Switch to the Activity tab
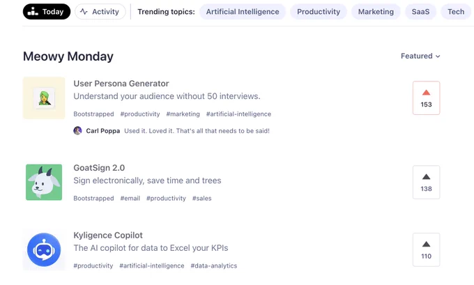 pyautogui.click(x=100, y=11)
